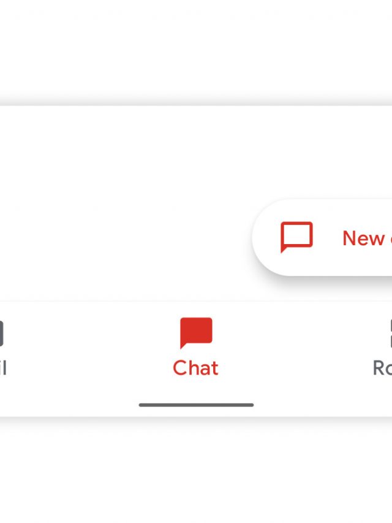Click the empty chat list area

[123, 166]
